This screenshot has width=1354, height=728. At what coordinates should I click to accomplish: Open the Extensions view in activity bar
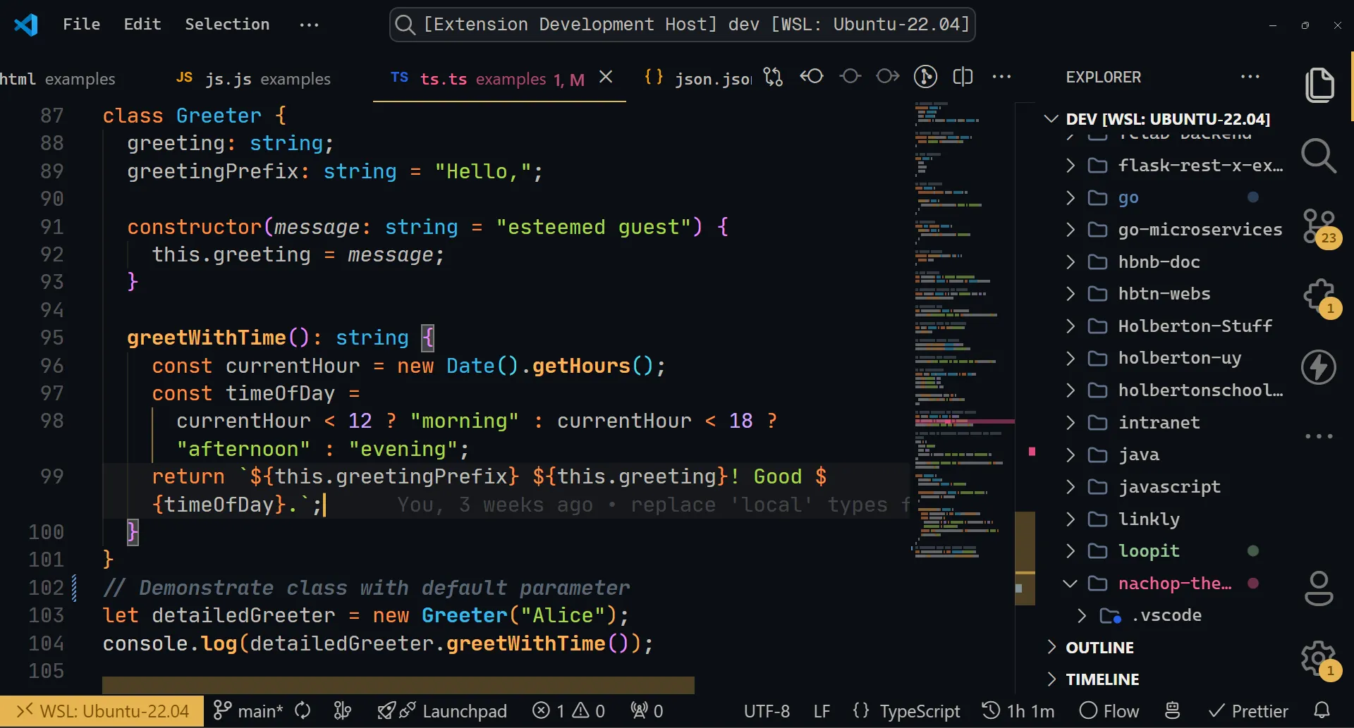1320,297
